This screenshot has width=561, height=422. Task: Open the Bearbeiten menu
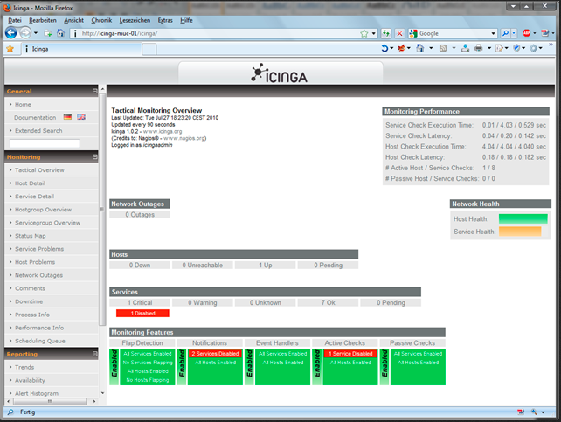coord(43,20)
